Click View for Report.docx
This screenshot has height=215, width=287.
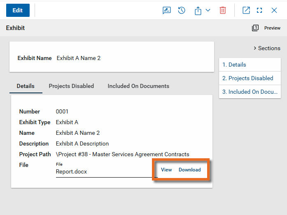click(166, 170)
